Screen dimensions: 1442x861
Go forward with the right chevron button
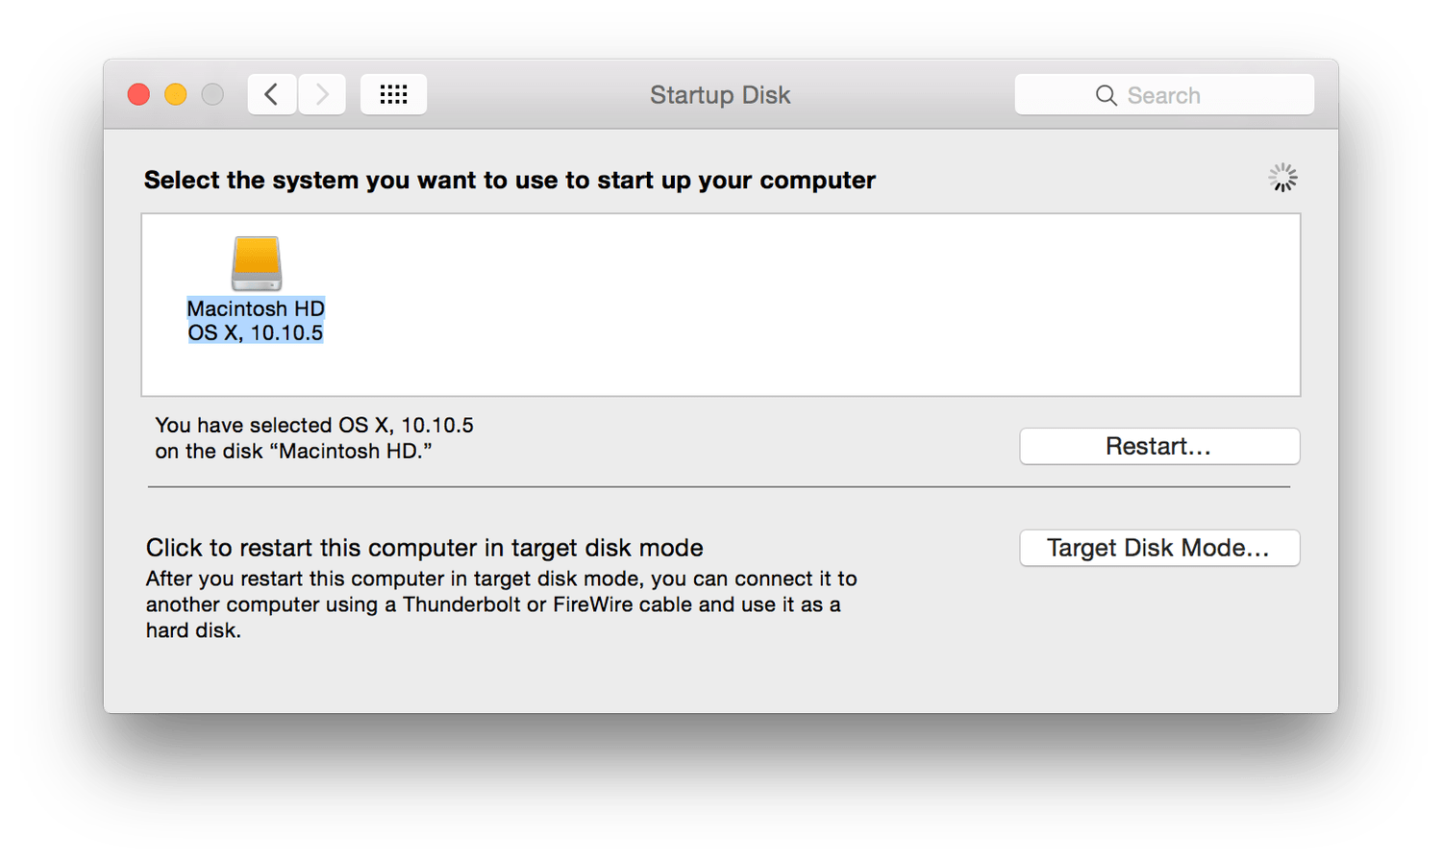click(322, 94)
